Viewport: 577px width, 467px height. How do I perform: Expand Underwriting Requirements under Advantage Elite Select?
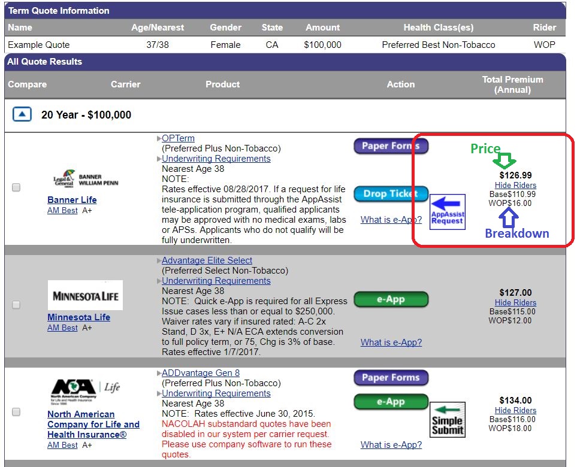click(216, 281)
